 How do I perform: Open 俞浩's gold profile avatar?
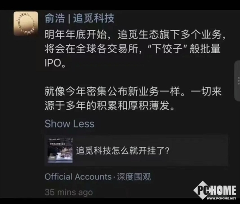tap(26, 24)
